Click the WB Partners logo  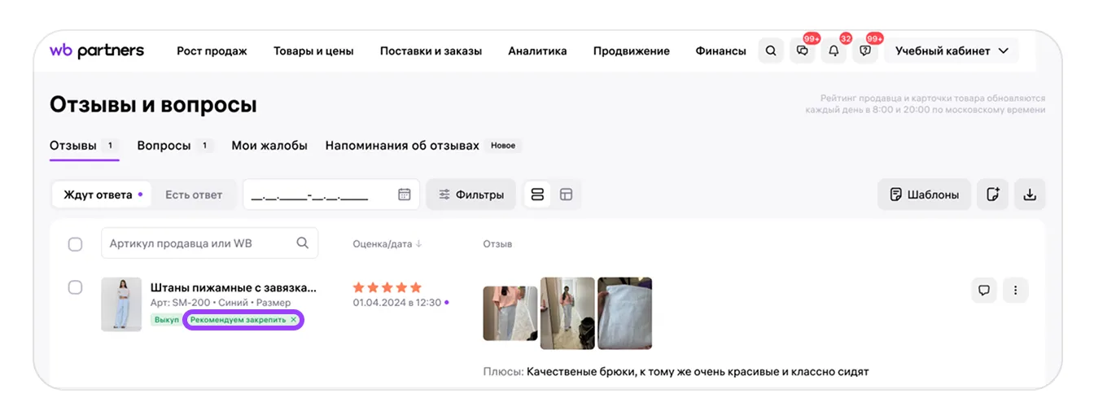(97, 50)
